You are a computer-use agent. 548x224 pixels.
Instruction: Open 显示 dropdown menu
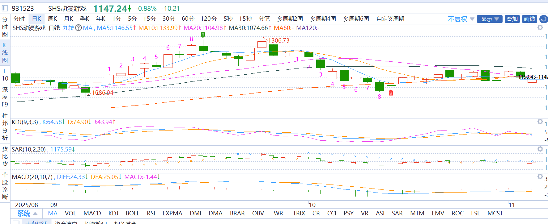490,19
